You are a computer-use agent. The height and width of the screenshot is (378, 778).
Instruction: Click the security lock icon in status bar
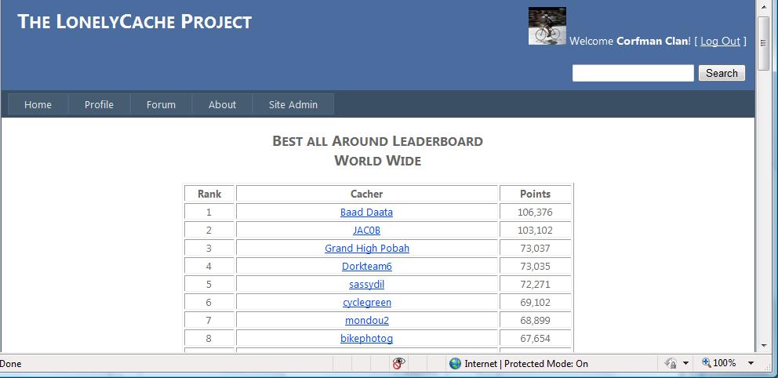coord(671,364)
